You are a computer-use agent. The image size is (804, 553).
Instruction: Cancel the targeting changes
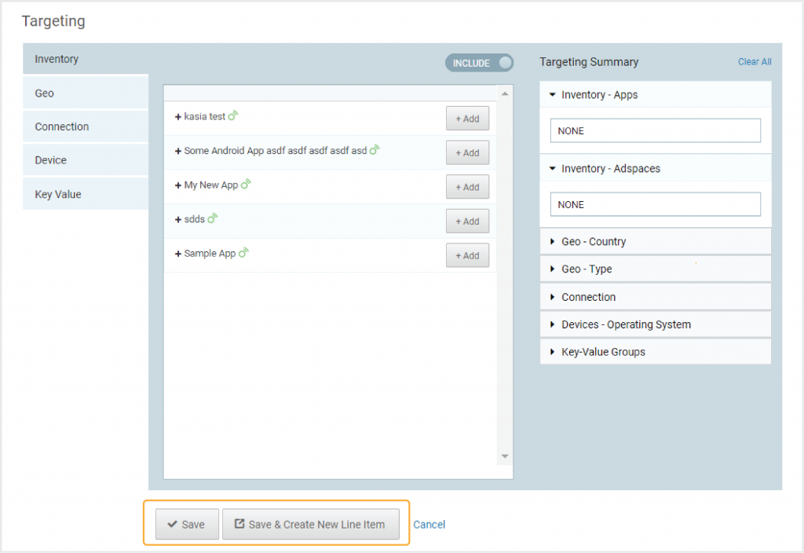(429, 525)
